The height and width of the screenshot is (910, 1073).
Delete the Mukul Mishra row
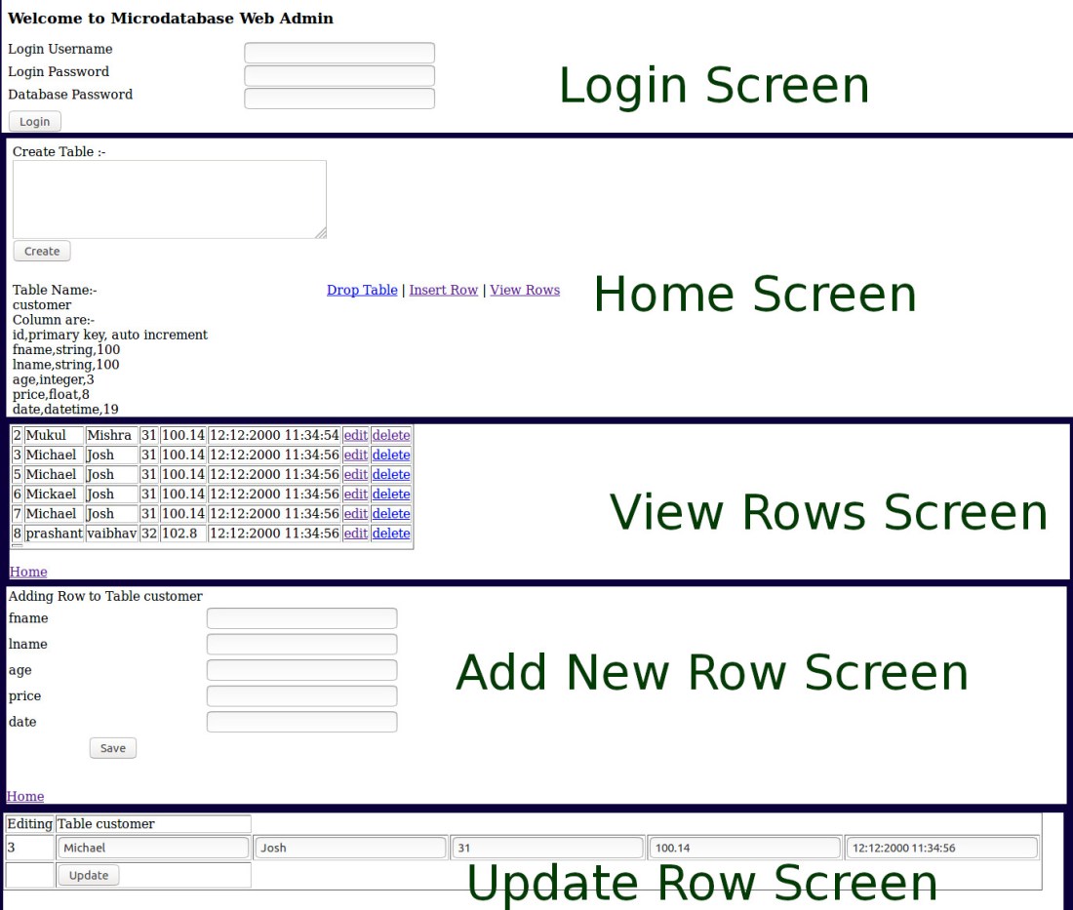coord(391,435)
